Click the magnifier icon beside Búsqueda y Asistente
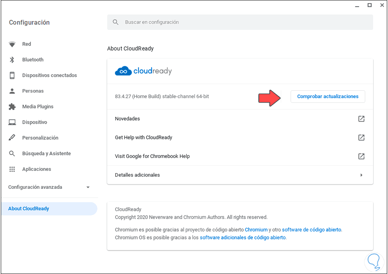The width and height of the screenshot is (388, 274). coord(12,153)
